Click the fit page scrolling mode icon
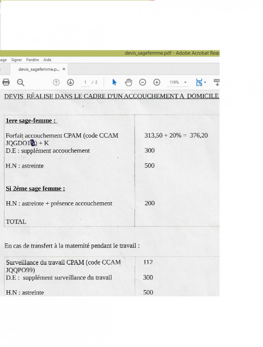The image size is (263, 347). point(199,82)
